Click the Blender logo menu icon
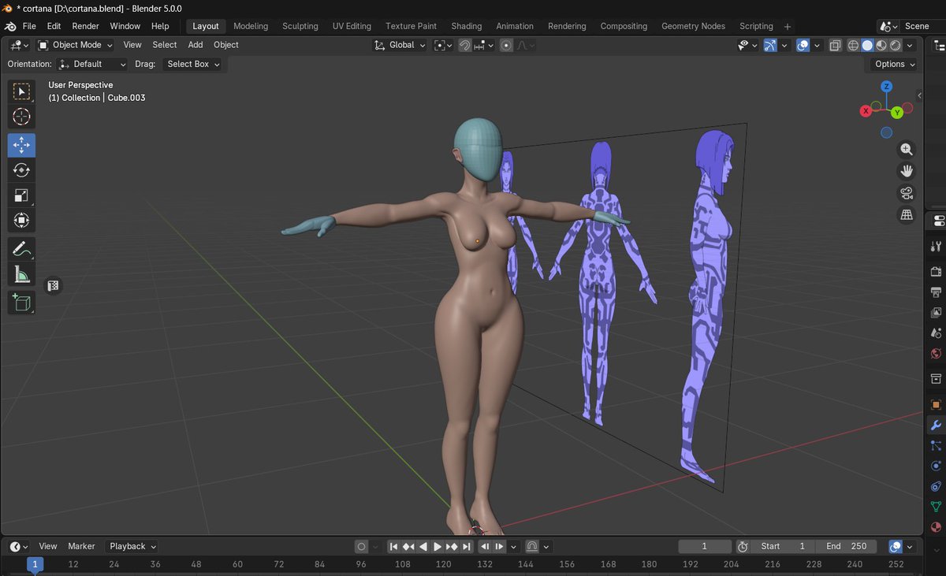The height and width of the screenshot is (576, 946). (x=10, y=26)
